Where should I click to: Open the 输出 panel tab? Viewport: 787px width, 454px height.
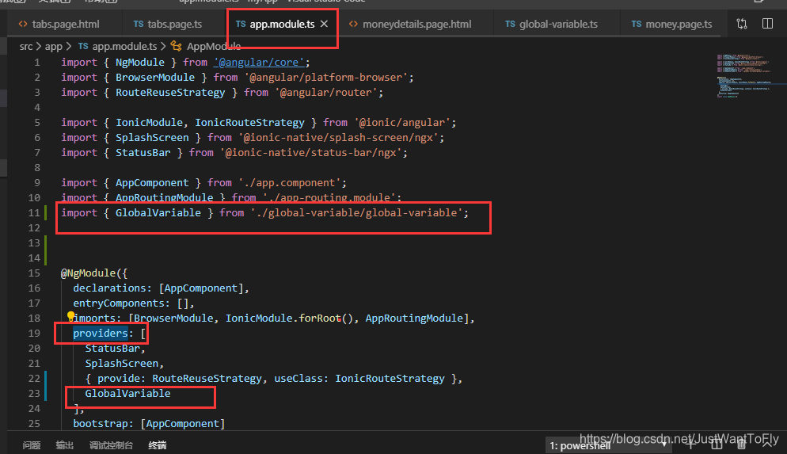[x=65, y=445]
